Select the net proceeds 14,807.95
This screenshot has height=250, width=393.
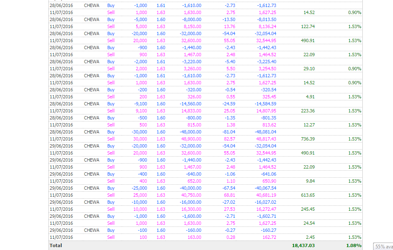pos(266,110)
